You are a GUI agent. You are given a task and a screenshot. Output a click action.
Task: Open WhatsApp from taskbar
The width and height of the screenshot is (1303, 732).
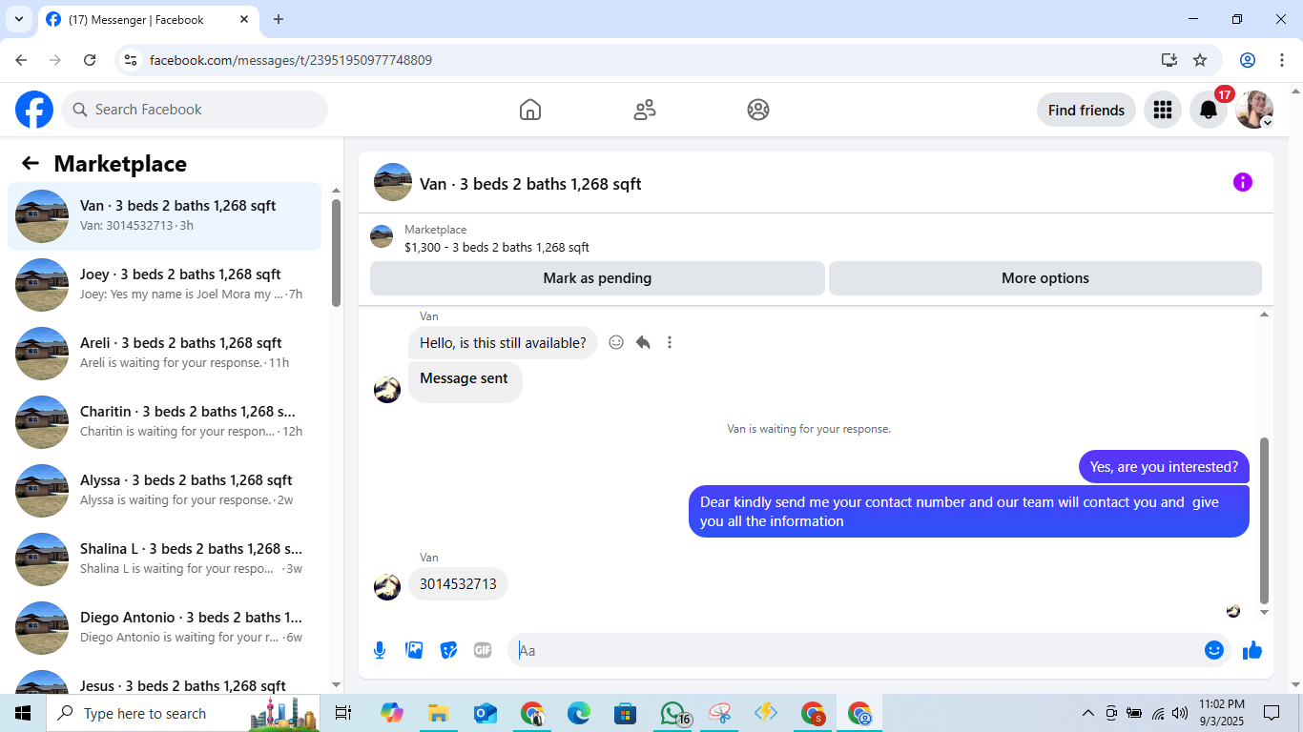tap(674, 713)
